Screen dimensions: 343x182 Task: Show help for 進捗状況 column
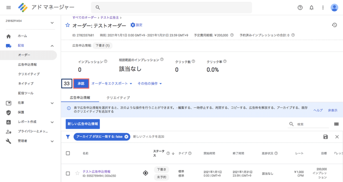click(x=276, y=153)
